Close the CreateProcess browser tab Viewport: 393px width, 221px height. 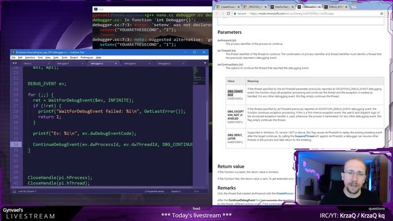tap(238, 7)
